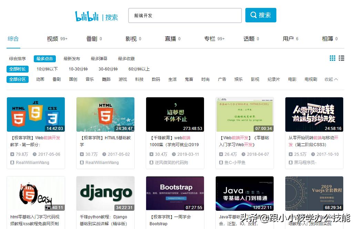Sort by 最多弹幕

[x=99, y=58]
